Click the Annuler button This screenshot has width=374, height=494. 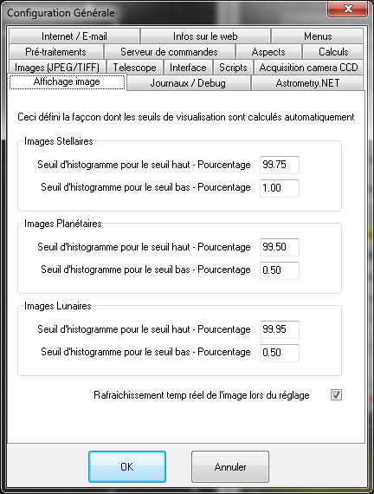coord(230,466)
